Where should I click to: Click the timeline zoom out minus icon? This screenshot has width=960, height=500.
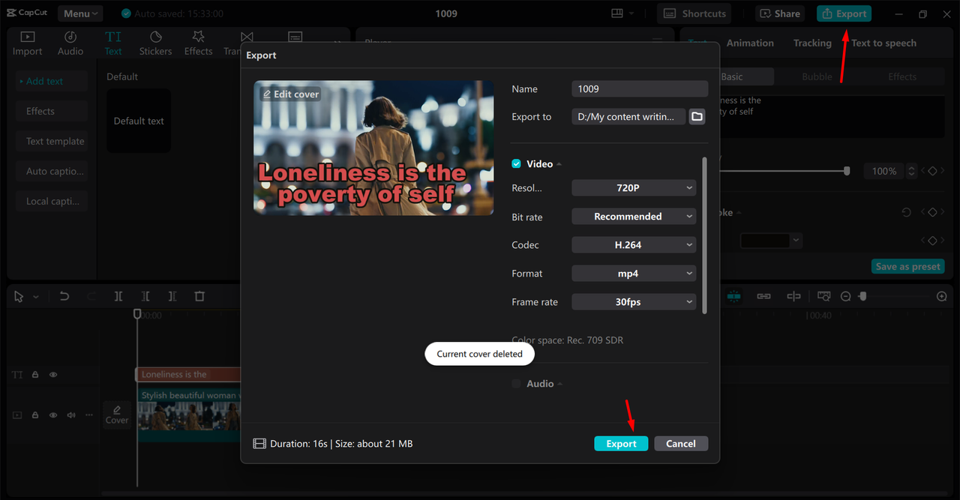[846, 297]
